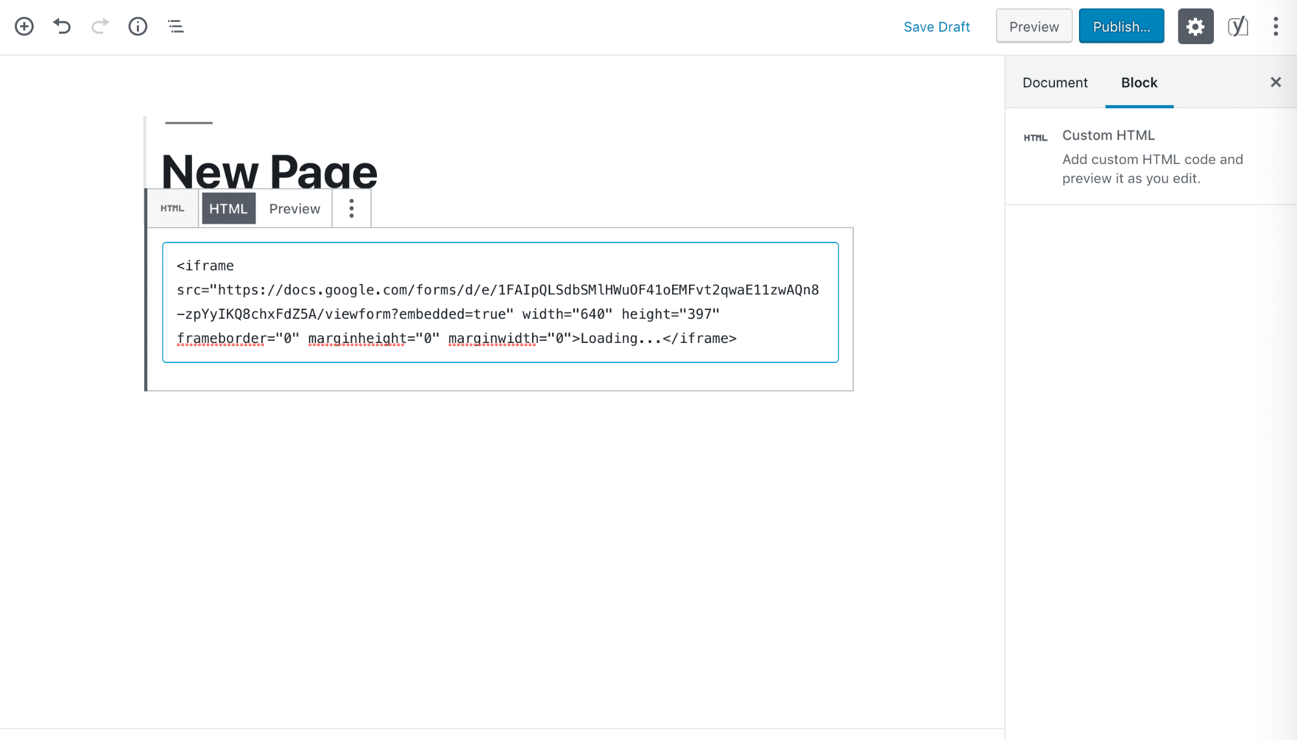Switch to the Preview tab
The height and width of the screenshot is (741, 1297).
(294, 208)
